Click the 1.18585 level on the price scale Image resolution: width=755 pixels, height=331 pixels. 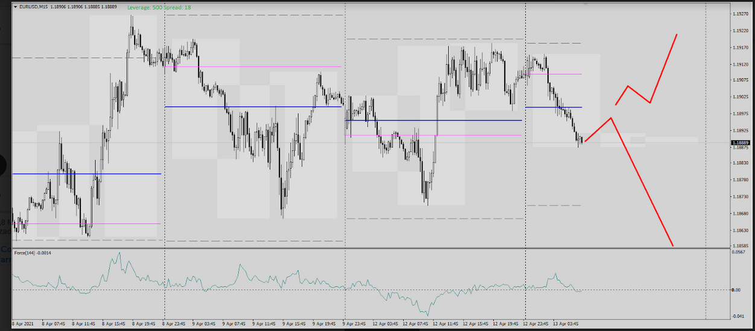[739, 246]
